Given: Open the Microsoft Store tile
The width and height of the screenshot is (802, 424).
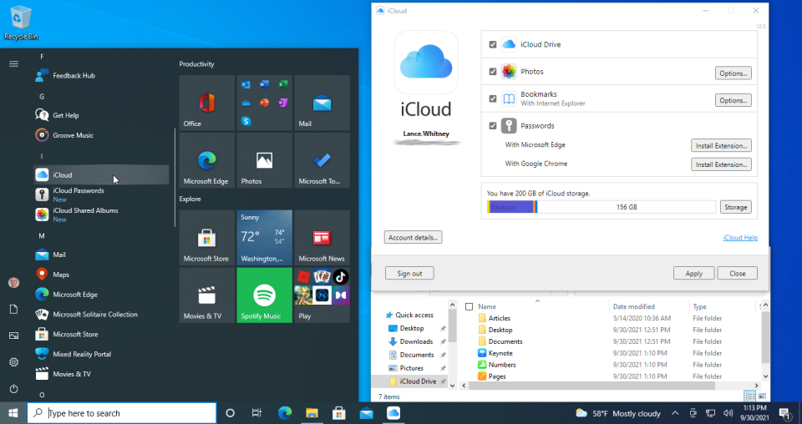Looking at the screenshot, I should point(206,238).
